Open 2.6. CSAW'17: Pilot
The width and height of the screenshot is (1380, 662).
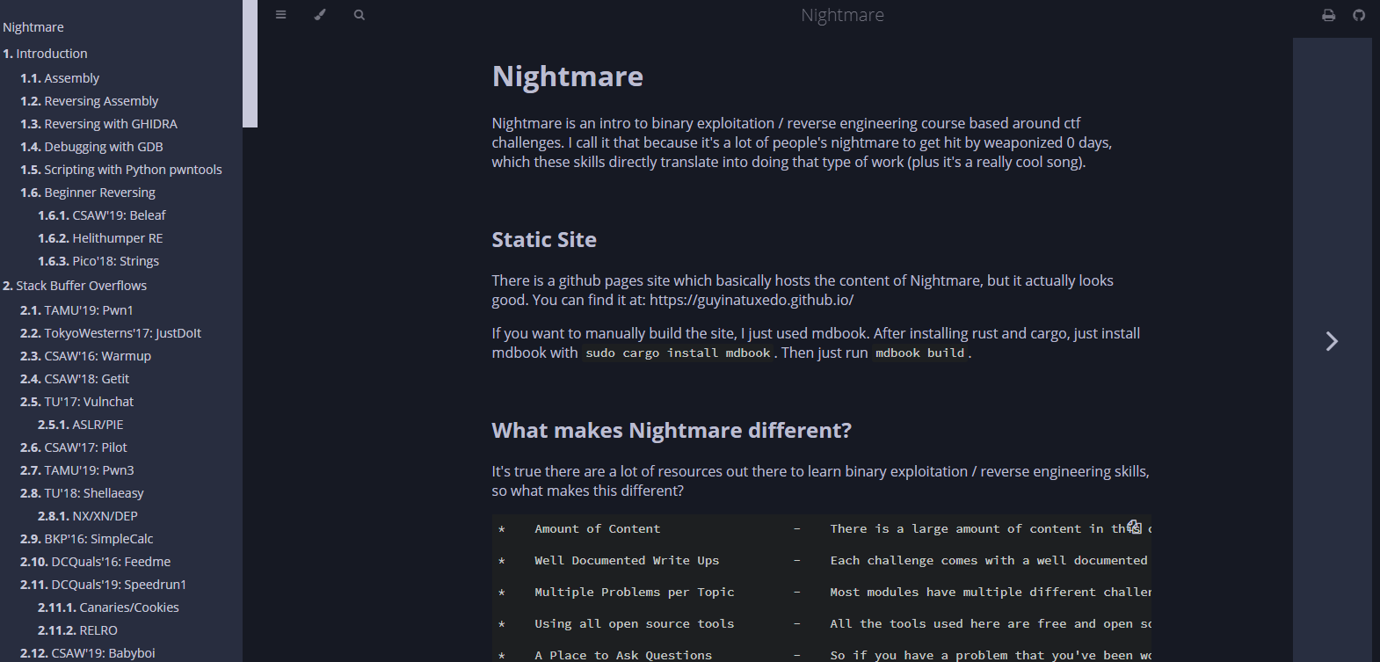point(74,447)
